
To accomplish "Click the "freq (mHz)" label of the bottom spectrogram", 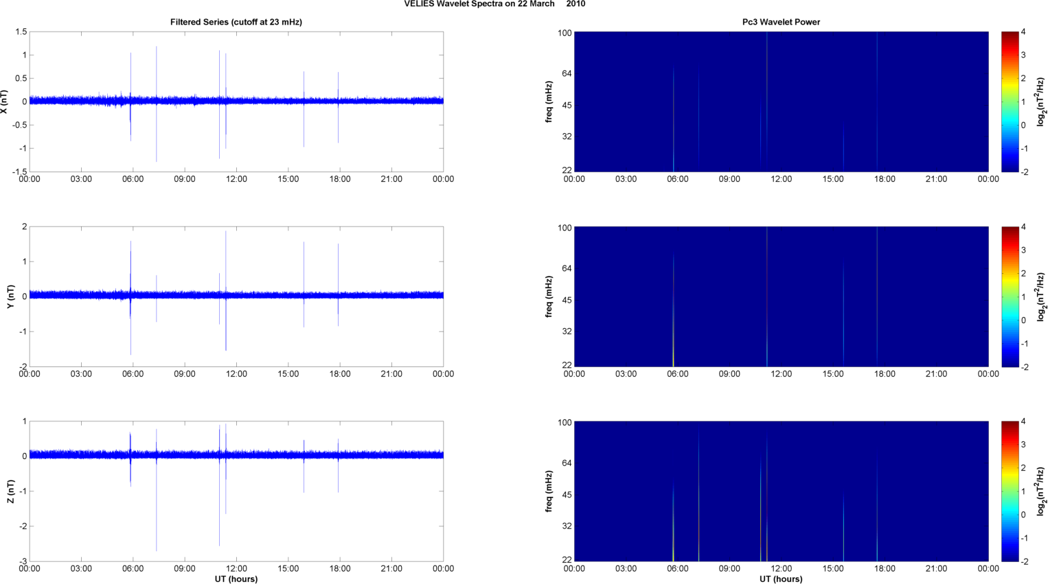I will [x=549, y=491].
